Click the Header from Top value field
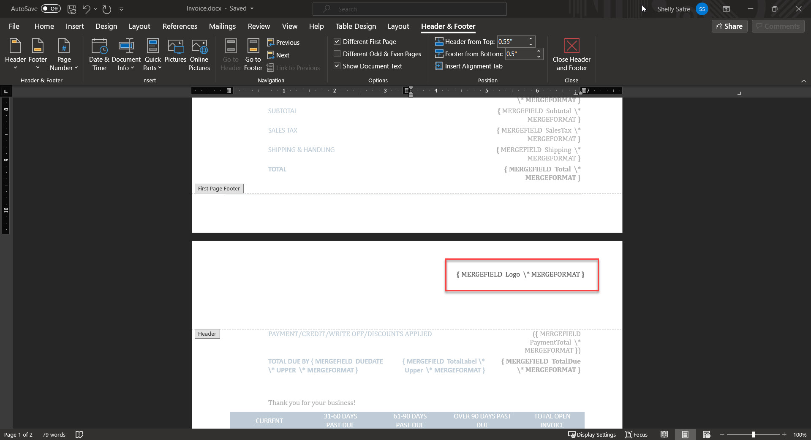The width and height of the screenshot is (811, 440). tap(511, 42)
